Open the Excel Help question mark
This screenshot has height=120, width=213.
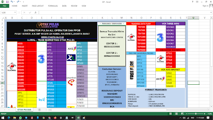pos(192,2)
